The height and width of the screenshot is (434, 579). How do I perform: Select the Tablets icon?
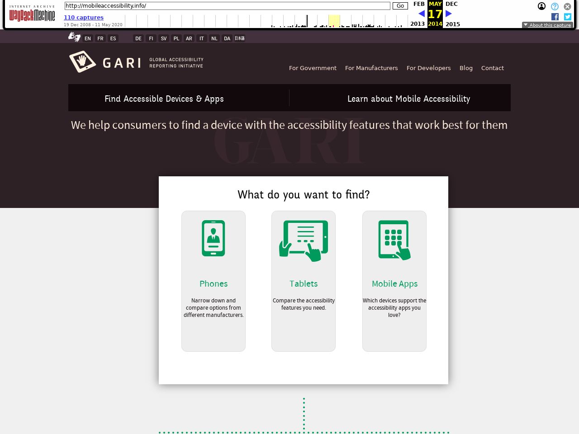[x=304, y=241]
